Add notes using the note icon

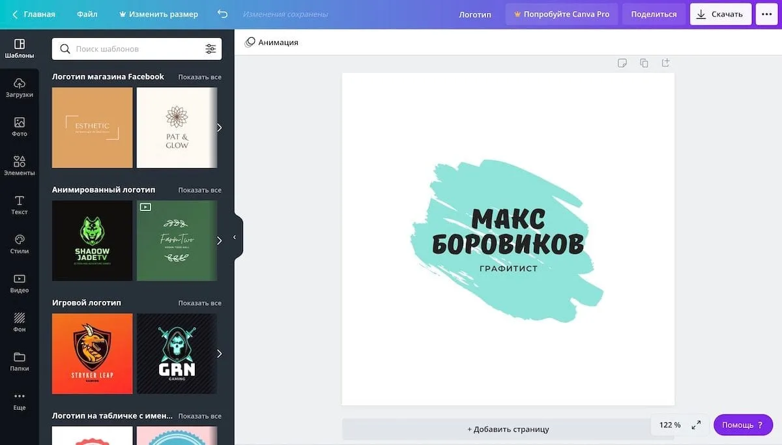(x=622, y=63)
